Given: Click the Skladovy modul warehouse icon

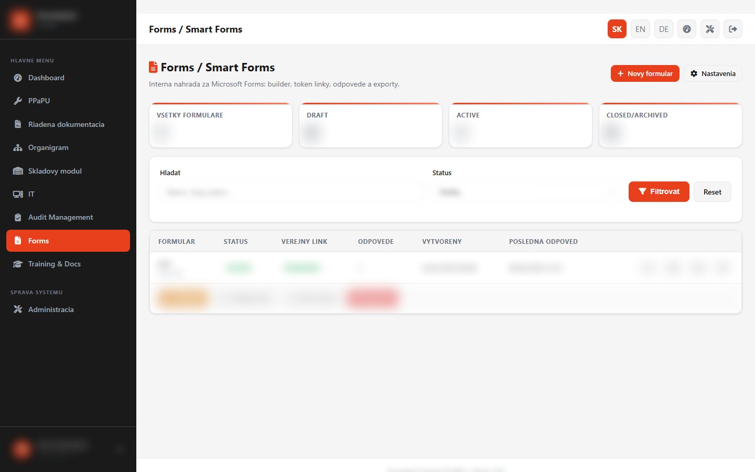Looking at the screenshot, I should coord(18,171).
